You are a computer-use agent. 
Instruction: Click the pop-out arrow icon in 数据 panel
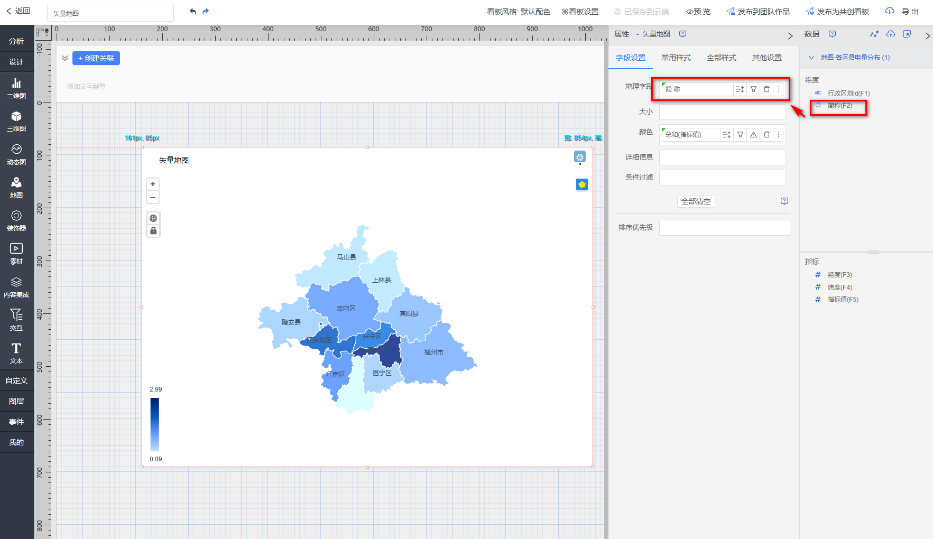[907, 34]
